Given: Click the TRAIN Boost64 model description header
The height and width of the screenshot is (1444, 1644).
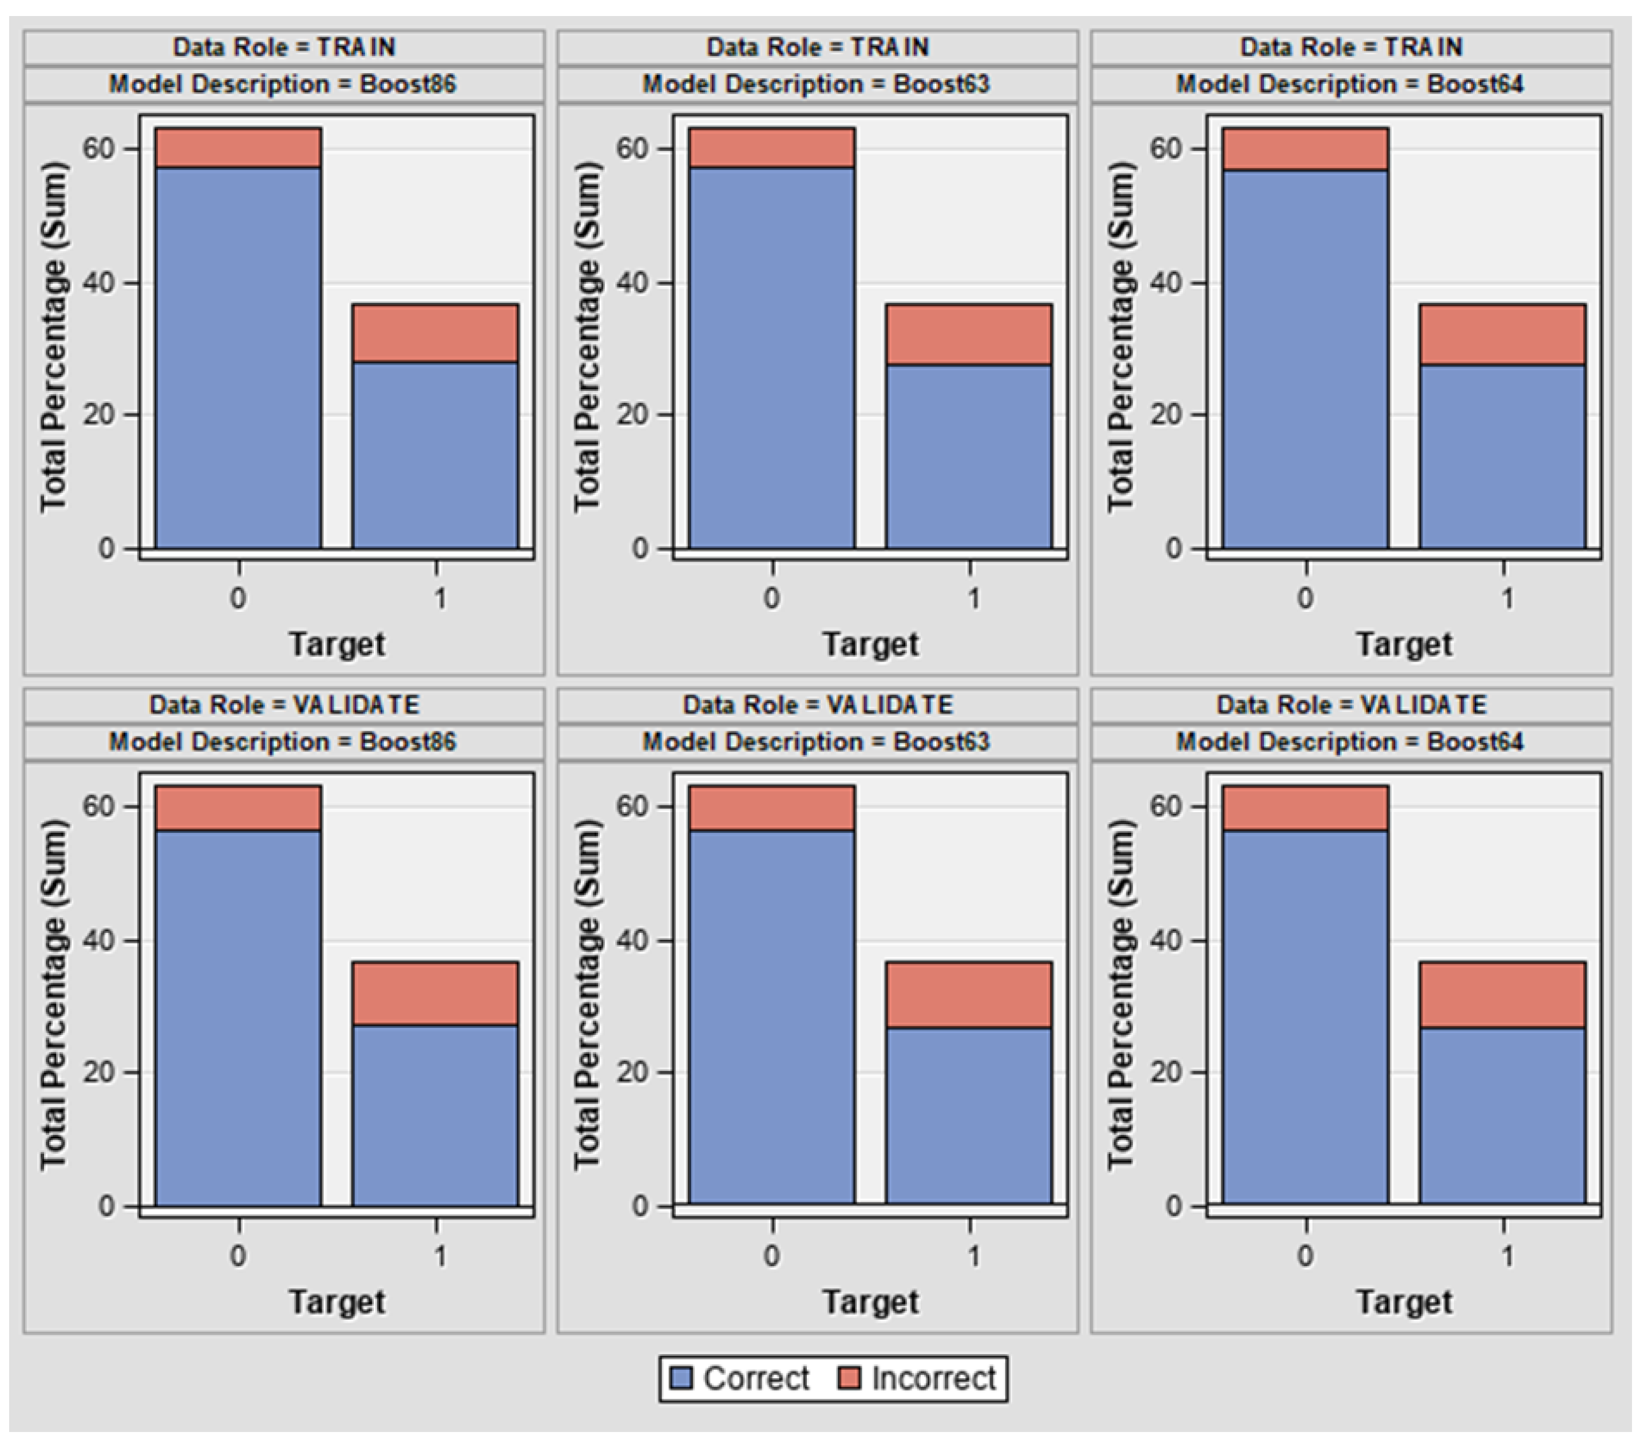Looking at the screenshot, I should 1351,84.
